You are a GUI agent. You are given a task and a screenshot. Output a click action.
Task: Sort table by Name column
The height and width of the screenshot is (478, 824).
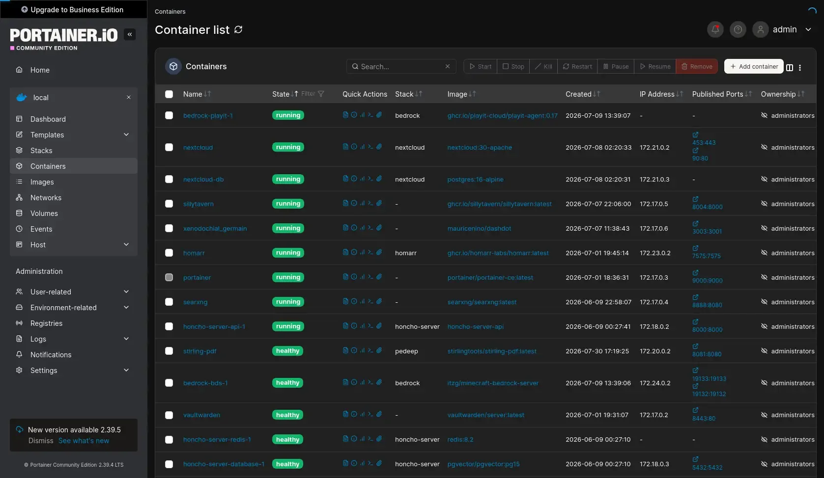coord(197,94)
